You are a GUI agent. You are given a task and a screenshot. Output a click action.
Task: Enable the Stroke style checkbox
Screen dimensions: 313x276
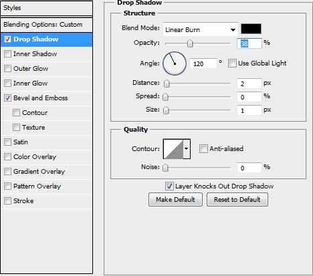(7, 201)
